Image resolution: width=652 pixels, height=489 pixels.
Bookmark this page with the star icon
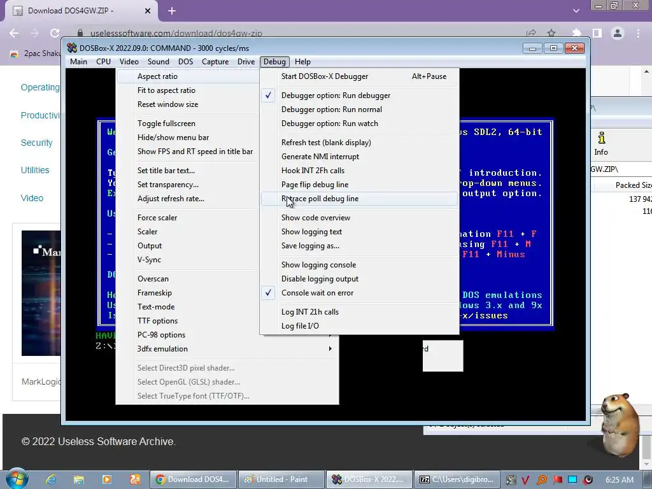pyautogui.click(x=551, y=33)
